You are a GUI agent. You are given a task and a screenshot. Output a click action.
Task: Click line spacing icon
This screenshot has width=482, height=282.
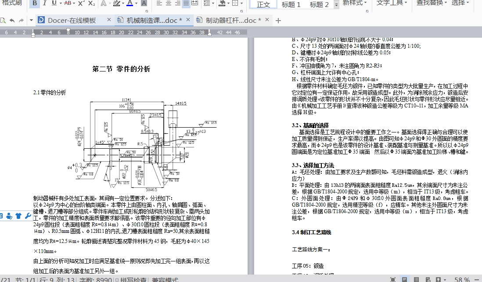click(207, 4)
